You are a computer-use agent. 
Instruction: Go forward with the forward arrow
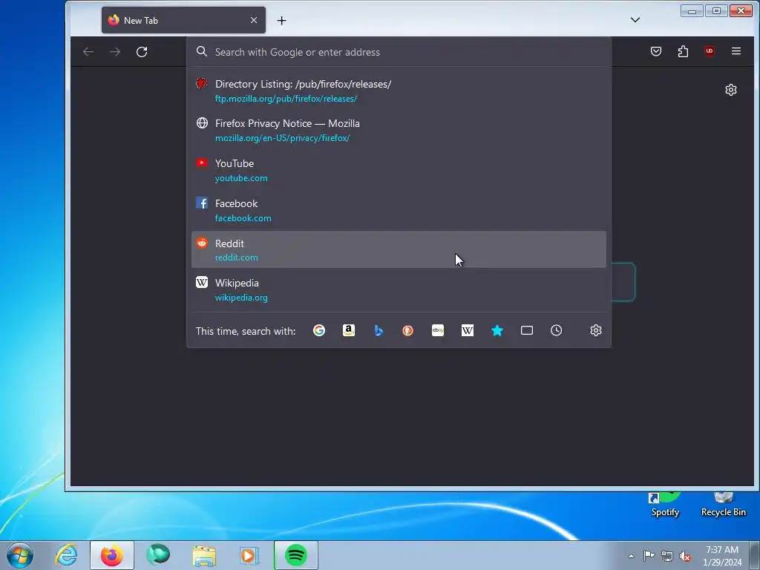point(115,52)
